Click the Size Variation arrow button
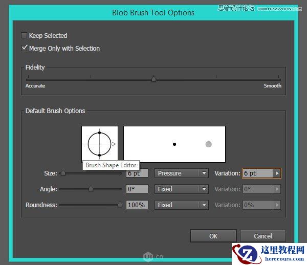Viewport: 307px width, 265px height. 277,173
